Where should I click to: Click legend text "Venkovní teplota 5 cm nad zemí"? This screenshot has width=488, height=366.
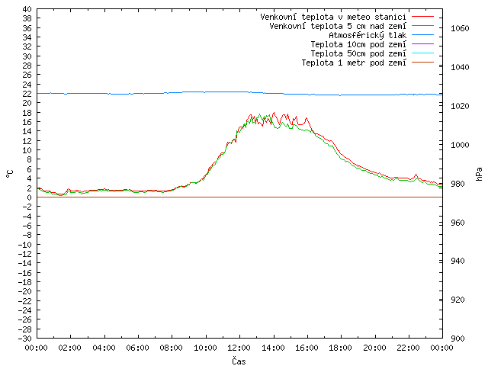(x=338, y=26)
